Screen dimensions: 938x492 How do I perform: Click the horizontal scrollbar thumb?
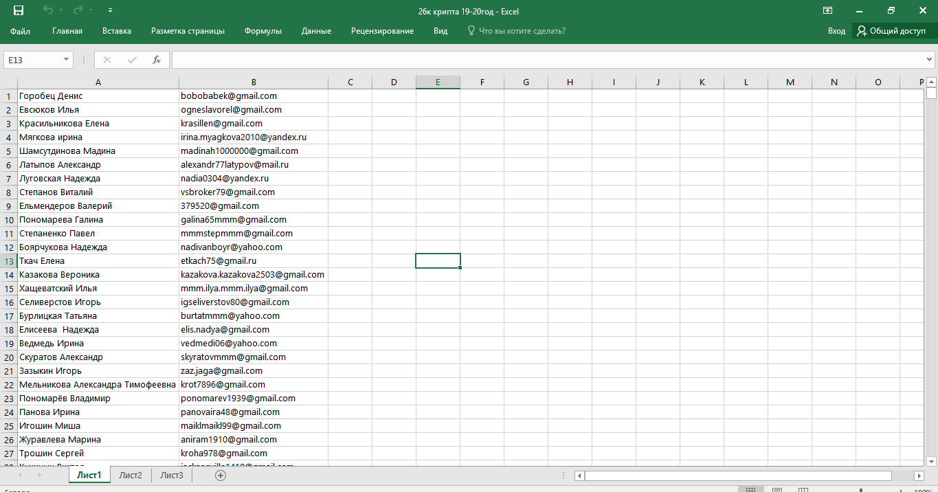click(x=738, y=476)
